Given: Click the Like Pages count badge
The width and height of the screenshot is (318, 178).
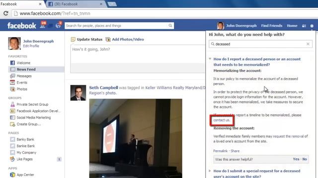Looking at the screenshot, I should tap(59, 159).
